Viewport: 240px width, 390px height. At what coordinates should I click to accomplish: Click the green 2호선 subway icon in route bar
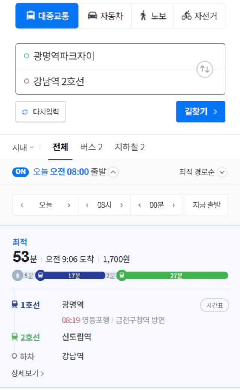click(x=121, y=275)
